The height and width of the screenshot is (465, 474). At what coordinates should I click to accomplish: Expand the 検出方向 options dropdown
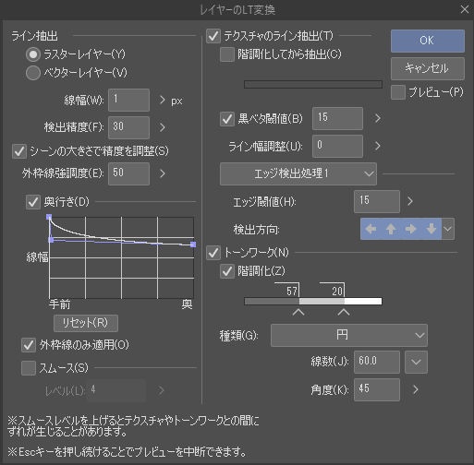tap(447, 229)
